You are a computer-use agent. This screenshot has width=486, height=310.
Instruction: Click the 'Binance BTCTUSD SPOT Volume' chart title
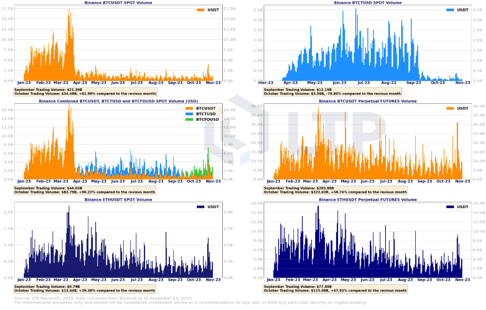pos(368,3)
